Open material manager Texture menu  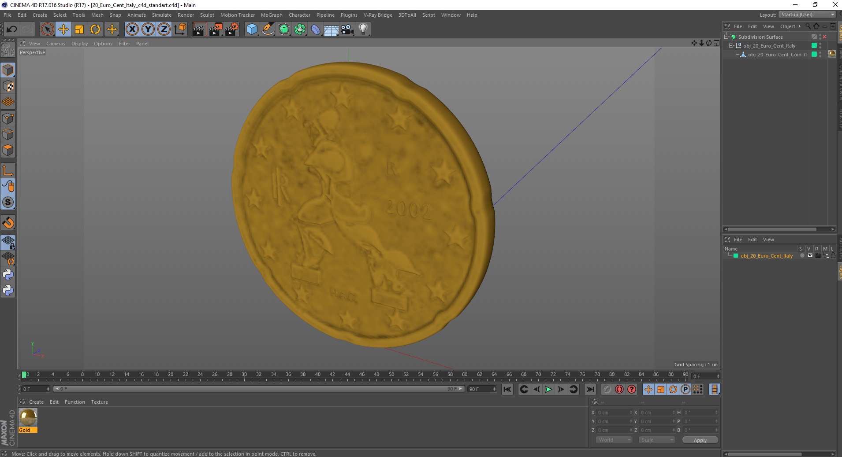click(99, 402)
